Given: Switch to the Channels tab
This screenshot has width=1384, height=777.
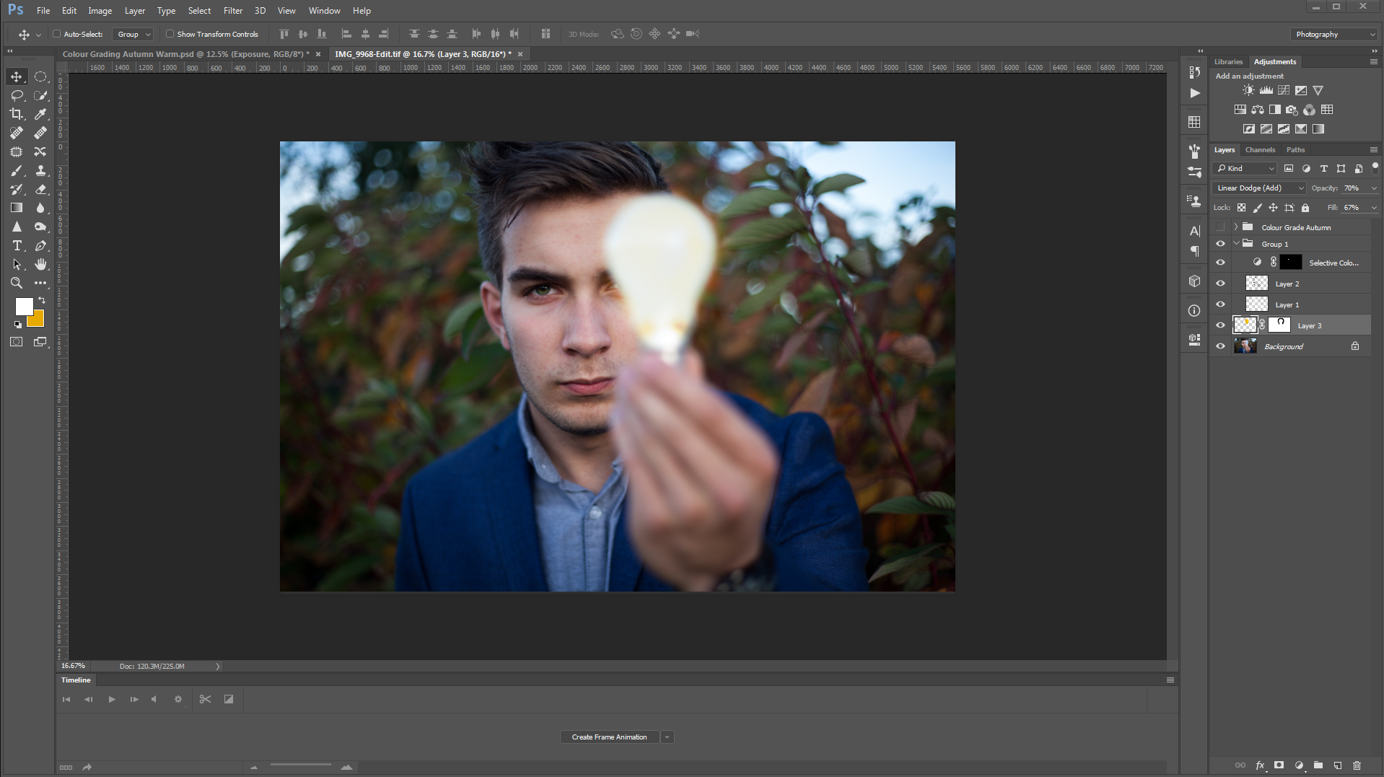Looking at the screenshot, I should click(x=1260, y=149).
